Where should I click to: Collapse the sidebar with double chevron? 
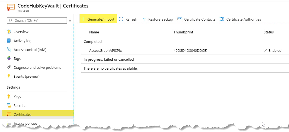pos(70,21)
